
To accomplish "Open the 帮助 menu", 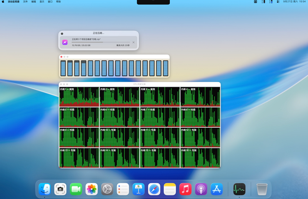I will (59, 2).
